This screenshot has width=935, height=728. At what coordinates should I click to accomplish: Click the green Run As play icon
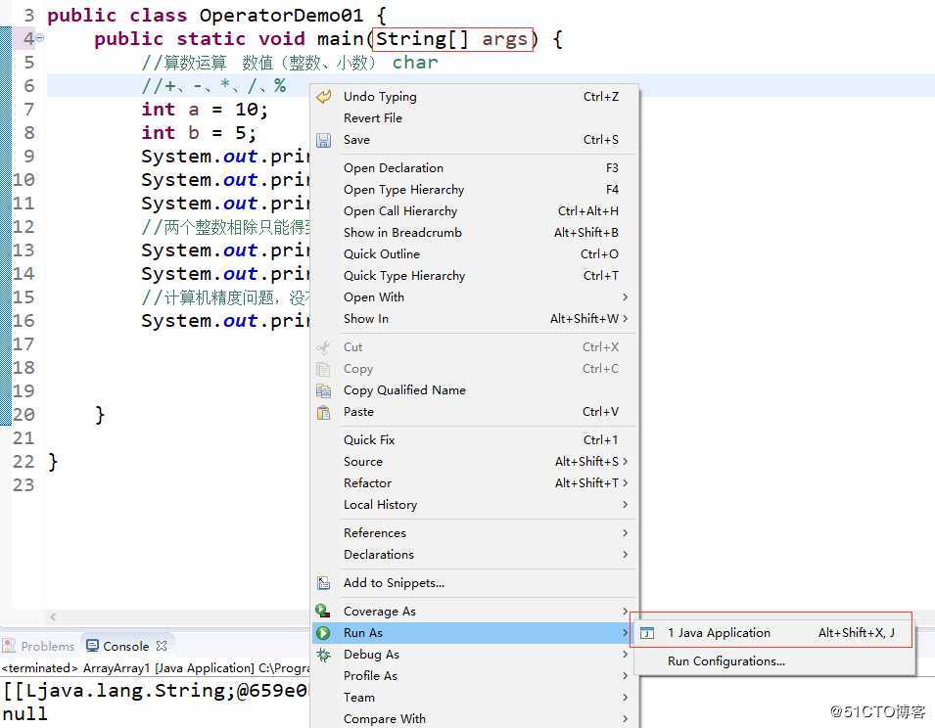(x=324, y=633)
